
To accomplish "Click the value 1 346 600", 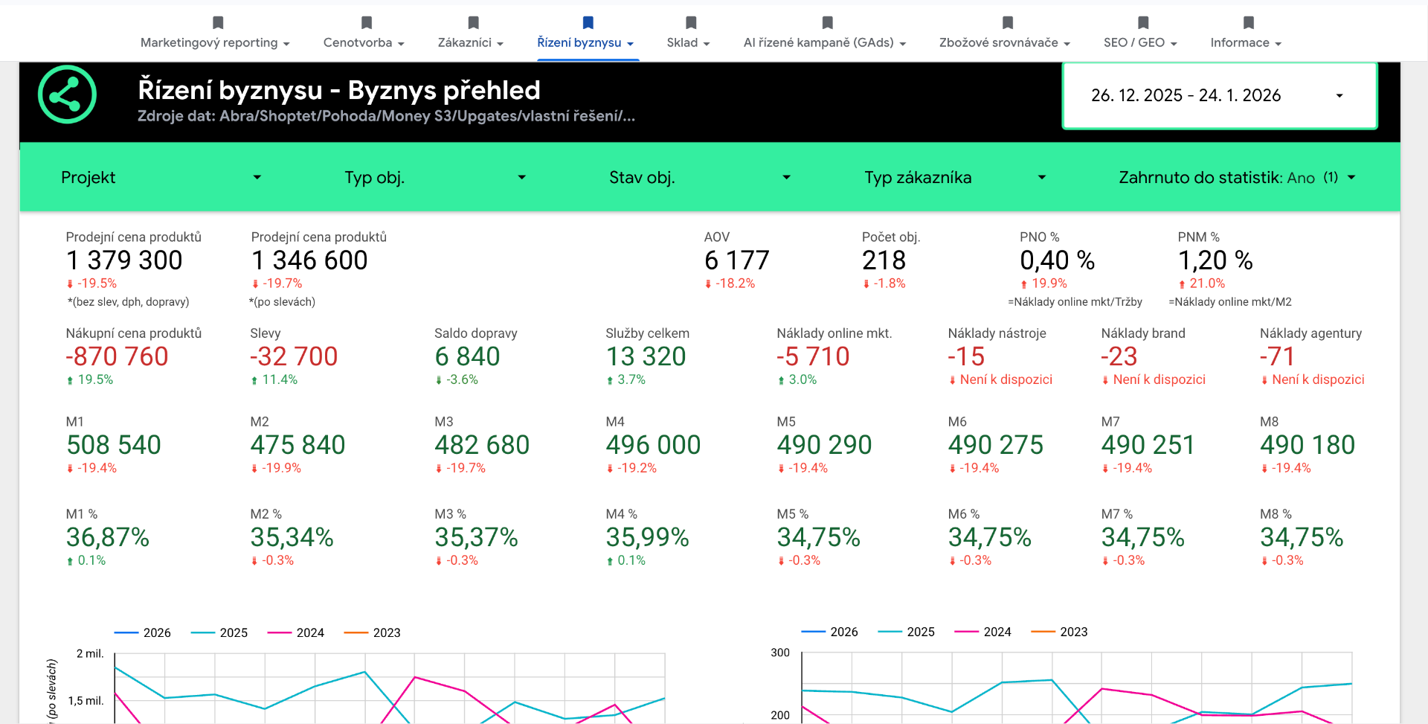I will (309, 260).
